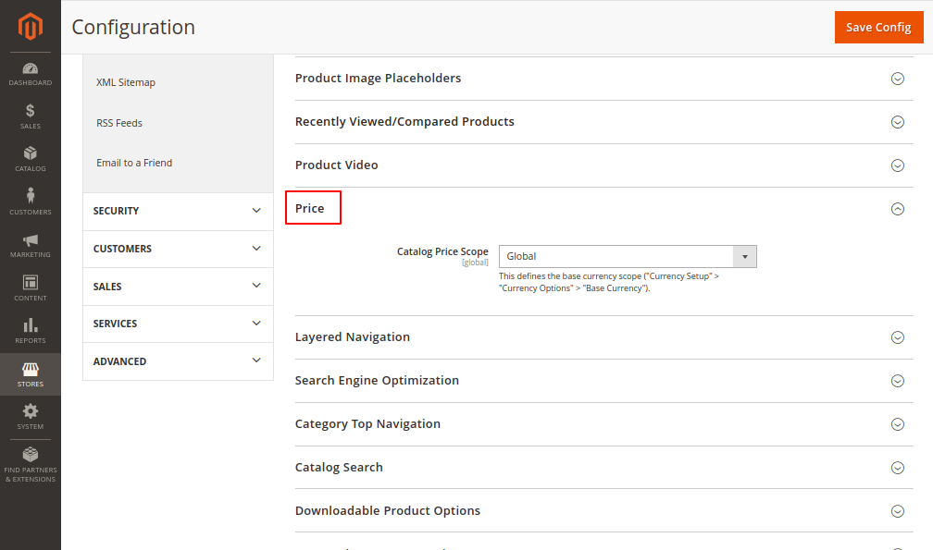
Task: Open the Customers person icon menu
Action: coord(30,202)
